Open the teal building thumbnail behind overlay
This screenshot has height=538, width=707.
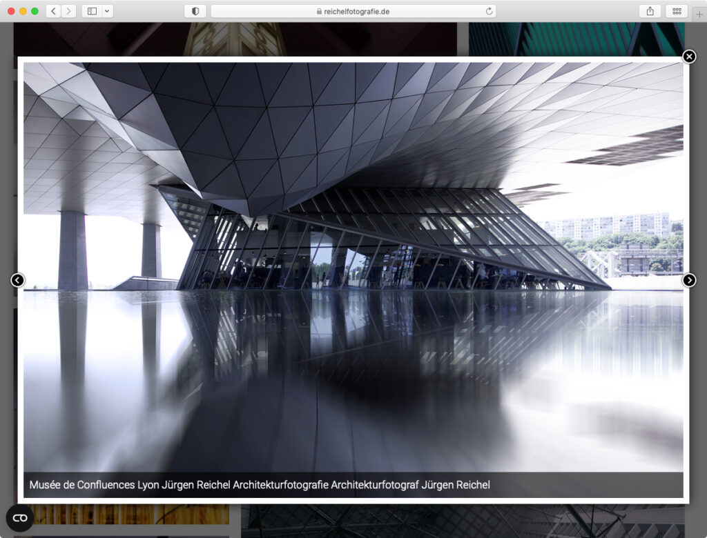click(577, 39)
